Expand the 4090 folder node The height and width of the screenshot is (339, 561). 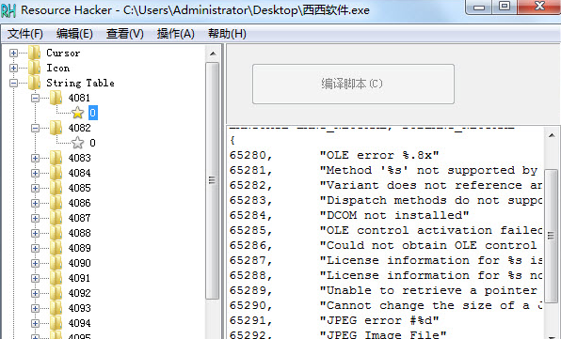tap(35, 263)
